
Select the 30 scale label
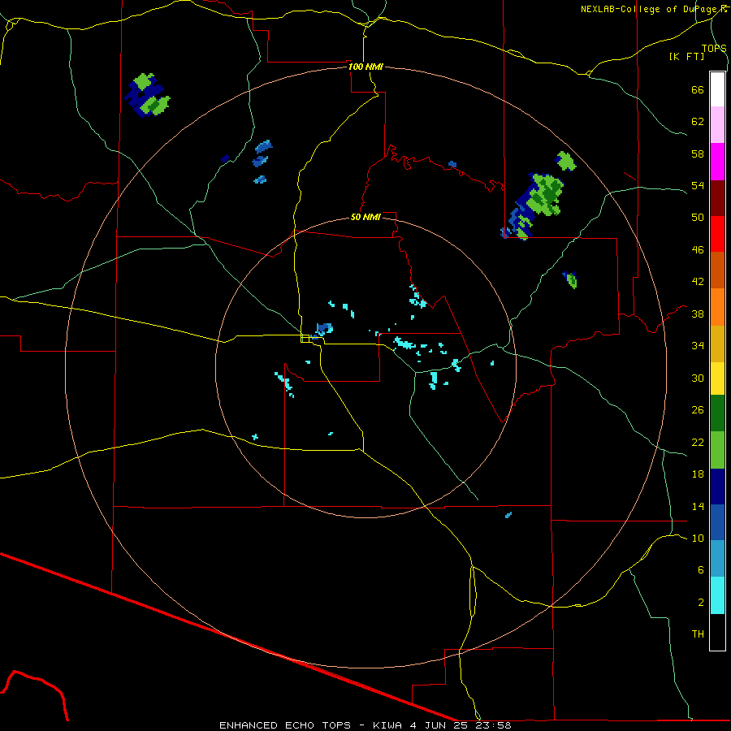tap(698, 378)
